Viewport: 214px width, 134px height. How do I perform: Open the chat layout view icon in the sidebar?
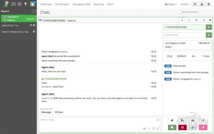(x=13, y=4)
